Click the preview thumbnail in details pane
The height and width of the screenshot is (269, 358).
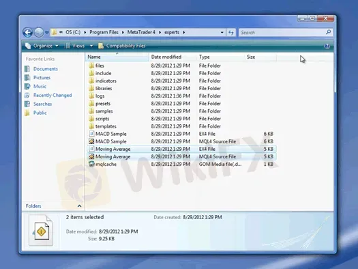pyautogui.click(x=41, y=230)
